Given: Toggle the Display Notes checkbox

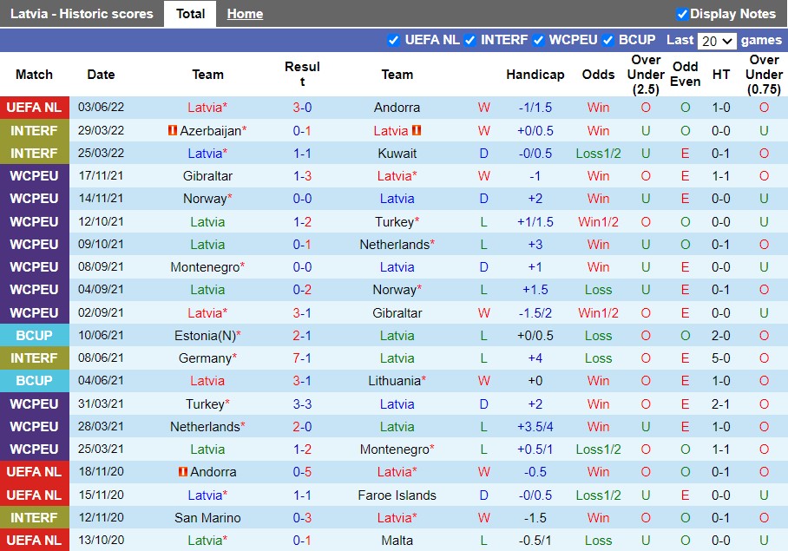Looking at the screenshot, I should tap(682, 14).
